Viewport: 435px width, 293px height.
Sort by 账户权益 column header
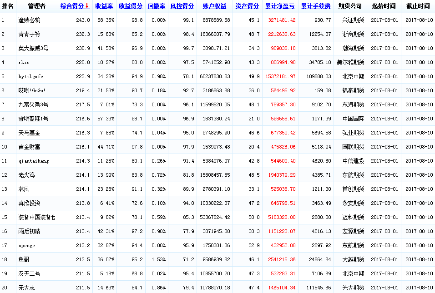tap(214, 6)
